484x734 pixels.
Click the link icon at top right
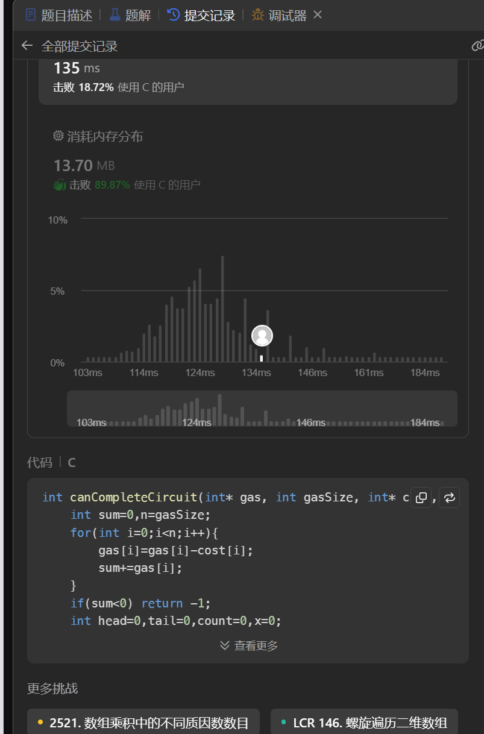tap(477, 46)
